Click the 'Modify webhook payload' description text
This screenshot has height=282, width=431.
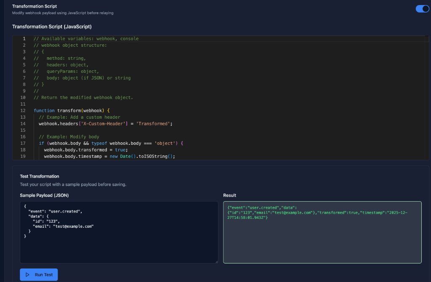[63, 13]
